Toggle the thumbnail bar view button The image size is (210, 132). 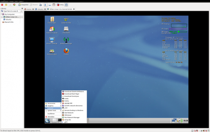tap(50, 5)
